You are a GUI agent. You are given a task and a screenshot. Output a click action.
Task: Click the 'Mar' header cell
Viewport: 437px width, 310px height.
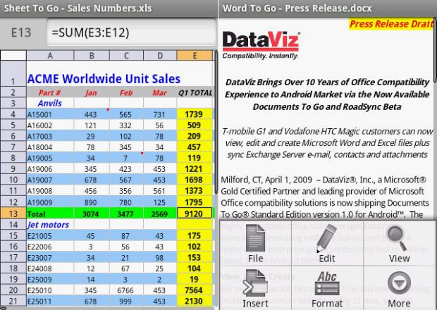[x=160, y=92]
